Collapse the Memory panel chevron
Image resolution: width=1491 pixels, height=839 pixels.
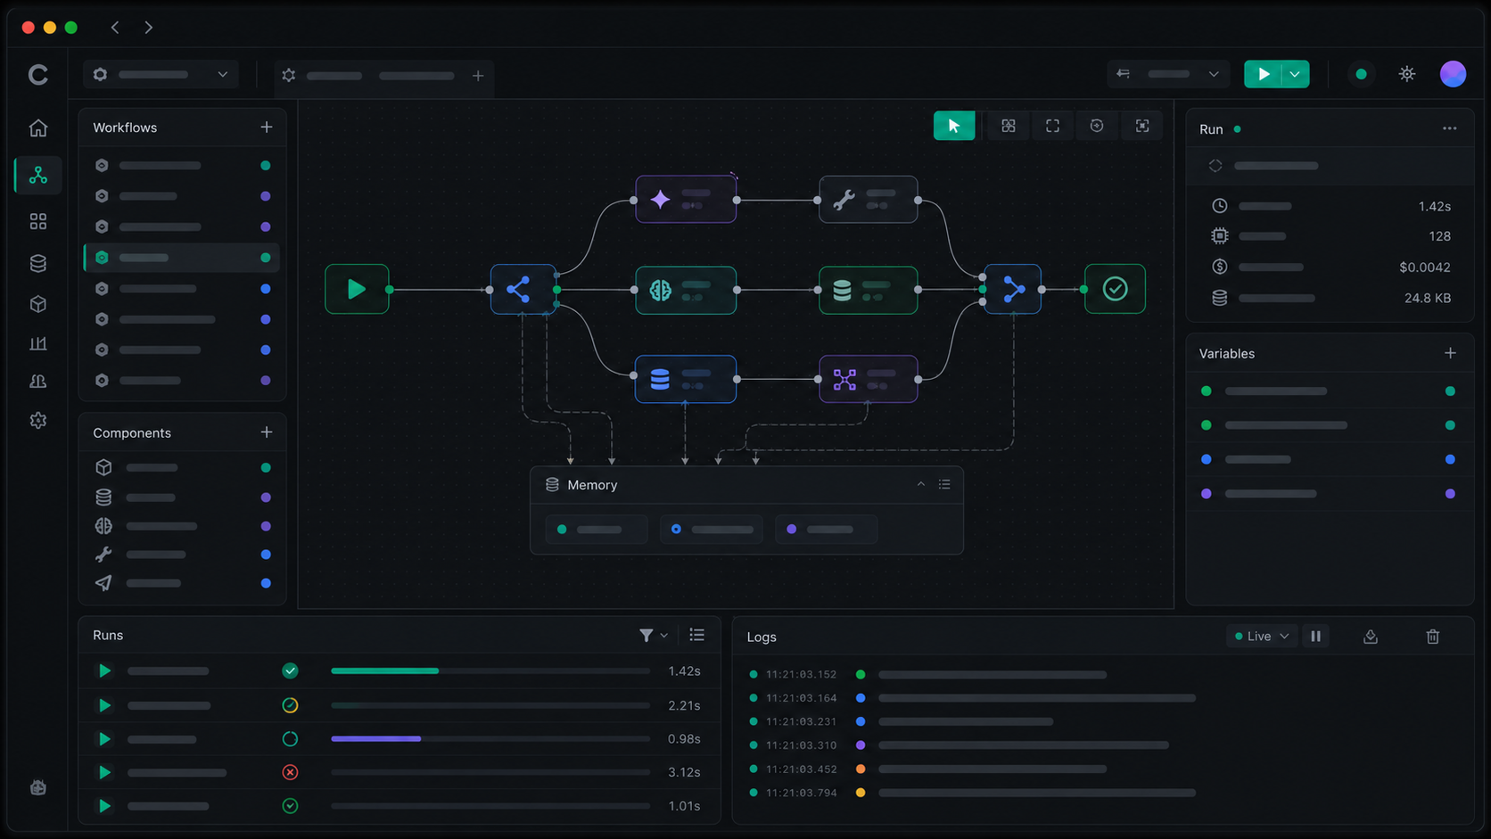click(921, 484)
